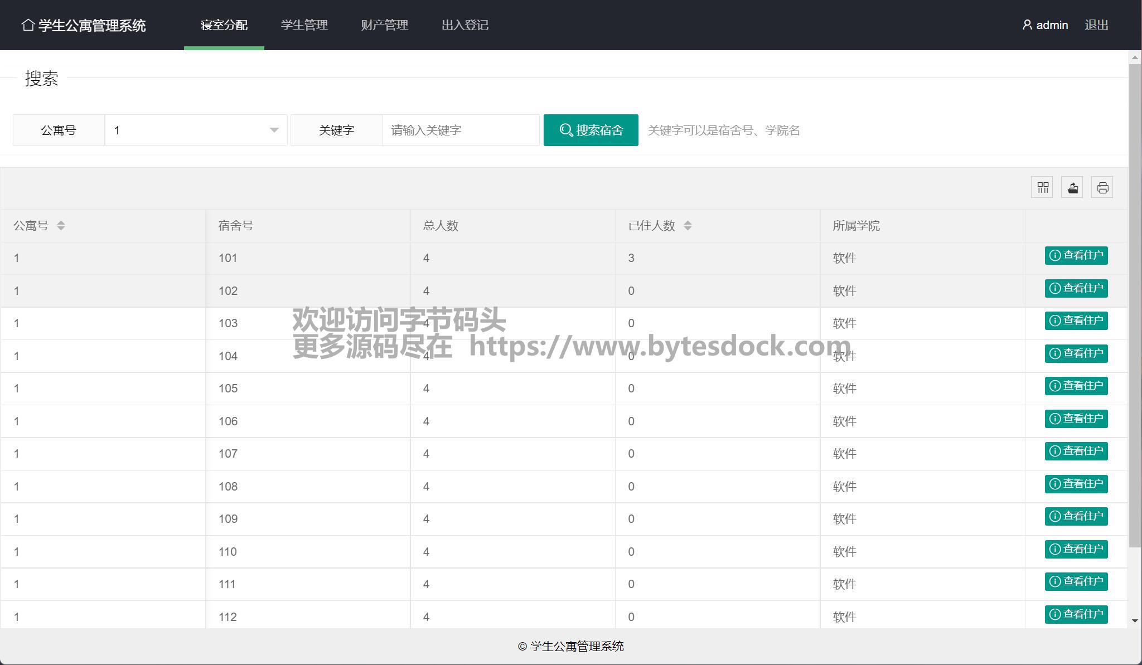
Task: Click the 退出 logout link
Action: click(x=1096, y=25)
